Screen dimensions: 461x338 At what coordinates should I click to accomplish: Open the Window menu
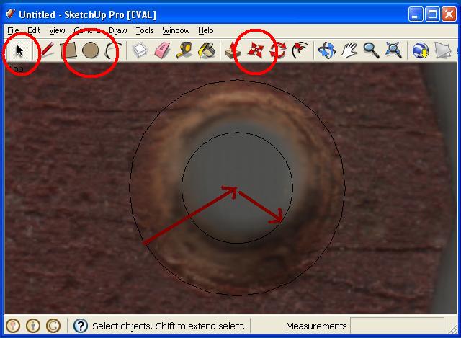pos(176,31)
